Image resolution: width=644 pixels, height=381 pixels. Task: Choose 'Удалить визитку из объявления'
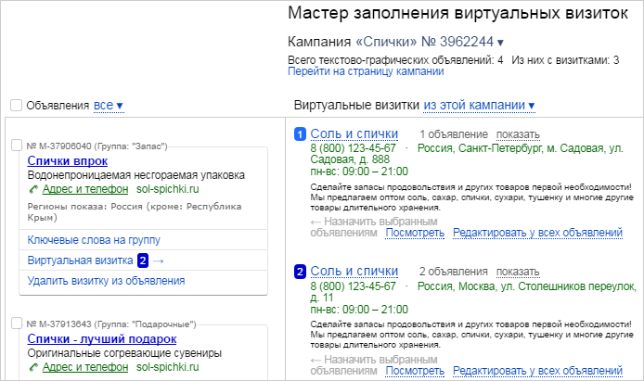tap(106, 280)
